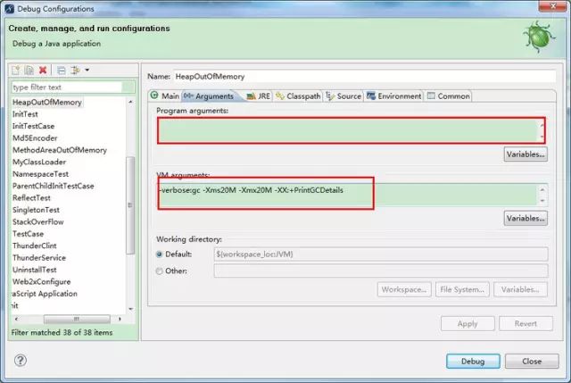The width and height of the screenshot is (571, 383).
Task: Open the filter icon's dropdown arrow
Action: pyautogui.click(x=87, y=70)
